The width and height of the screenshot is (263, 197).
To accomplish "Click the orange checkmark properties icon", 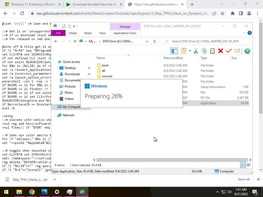I will tap(229, 51).
